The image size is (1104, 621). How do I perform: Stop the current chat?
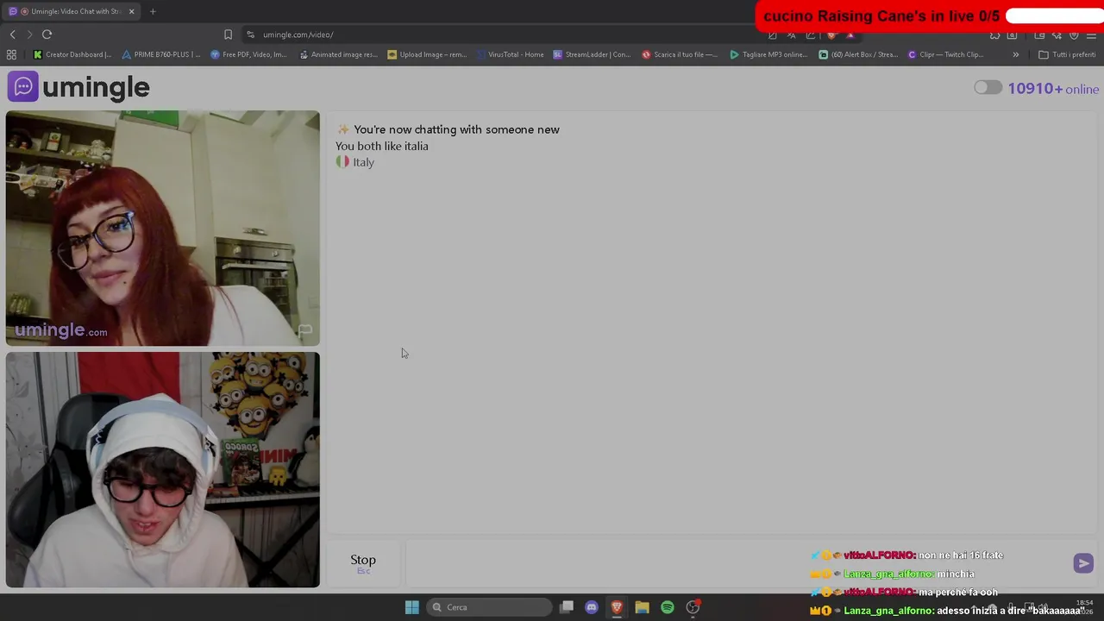point(363,563)
